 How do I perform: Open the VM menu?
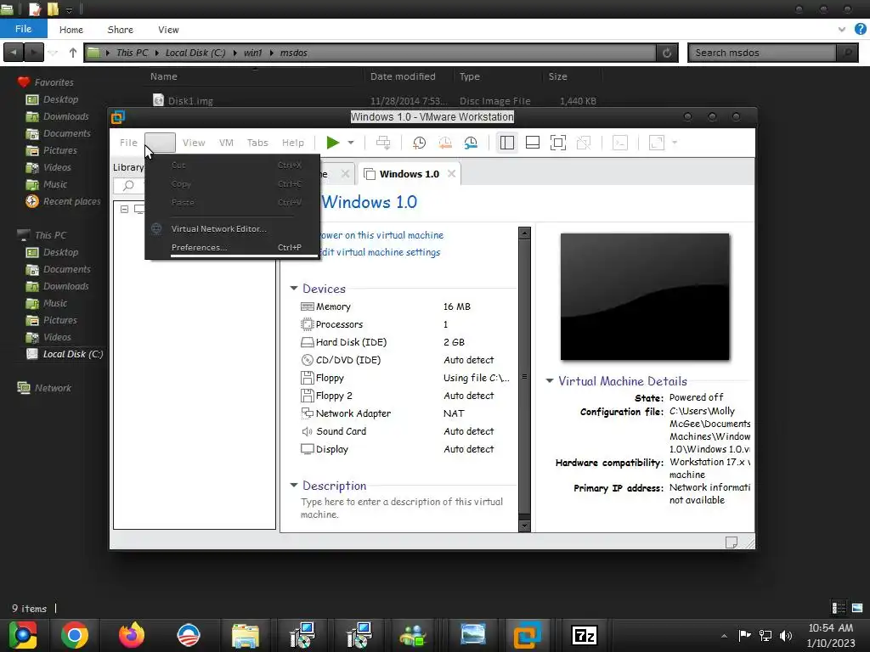click(x=226, y=143)
